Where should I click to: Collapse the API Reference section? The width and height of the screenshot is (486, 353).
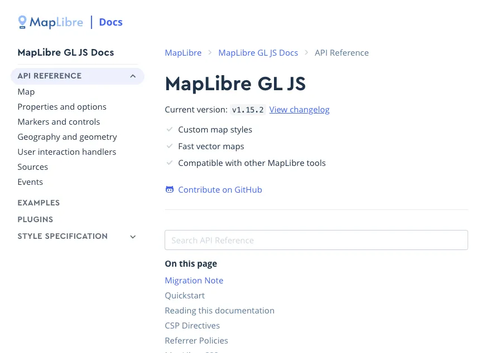[133, 76]
